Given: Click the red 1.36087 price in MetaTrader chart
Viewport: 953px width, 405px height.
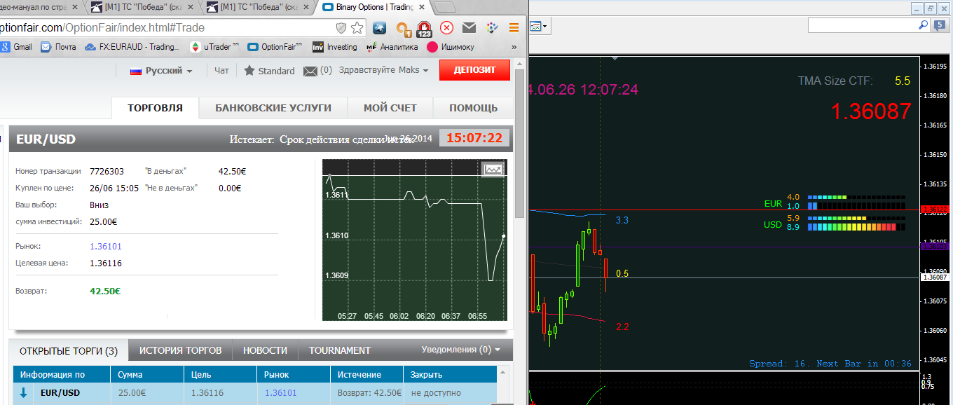Looking at the screenshot, I should tap(871, 111).
